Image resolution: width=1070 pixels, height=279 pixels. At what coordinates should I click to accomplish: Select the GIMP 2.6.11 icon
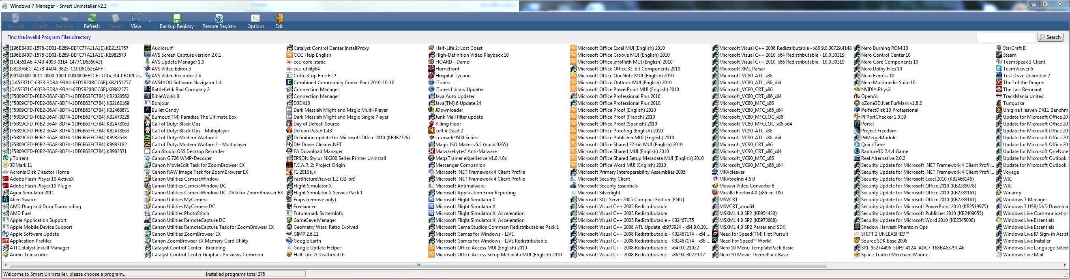coord(289,234)
